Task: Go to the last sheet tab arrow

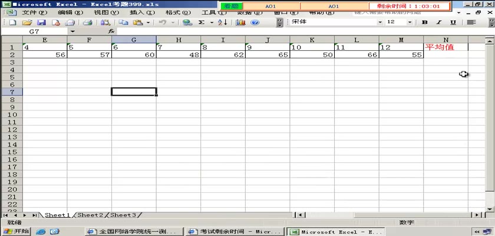Action: pos(34,215)
